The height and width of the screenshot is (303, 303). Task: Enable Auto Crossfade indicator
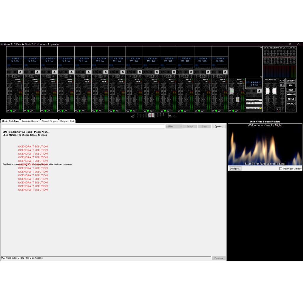(x=260, y=108)
